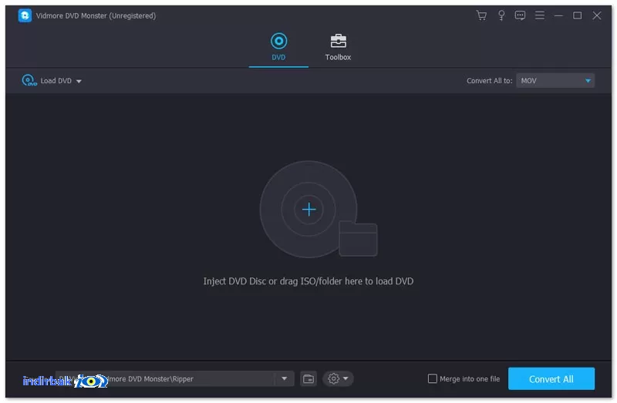Viewport: 617px width, 403px height.
Task: Open the feedback chat icon
Action: click(520, 15)
